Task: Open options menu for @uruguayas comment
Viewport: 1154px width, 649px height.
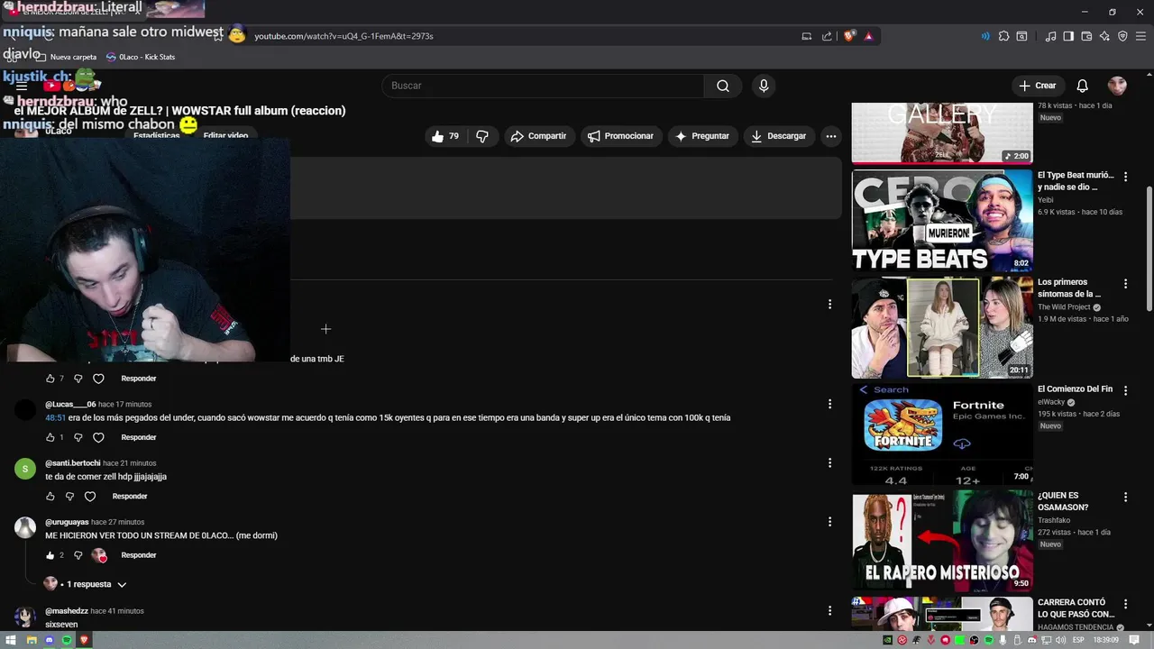Action: [x=829, y=522]
